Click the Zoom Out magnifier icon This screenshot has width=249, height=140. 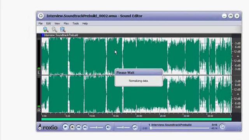click(x=54, y=30)
